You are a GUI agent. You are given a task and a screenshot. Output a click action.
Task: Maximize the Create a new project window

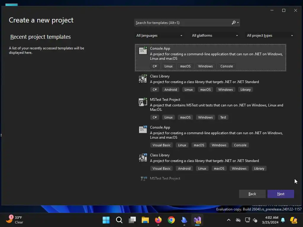283,10
